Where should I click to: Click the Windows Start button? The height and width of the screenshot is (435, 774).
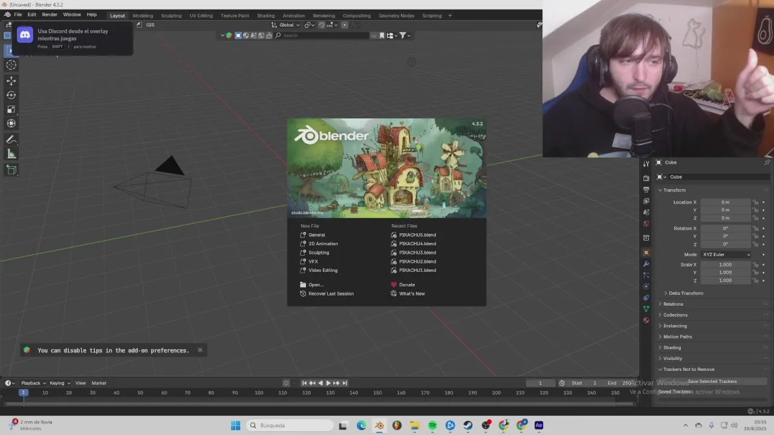236,425
